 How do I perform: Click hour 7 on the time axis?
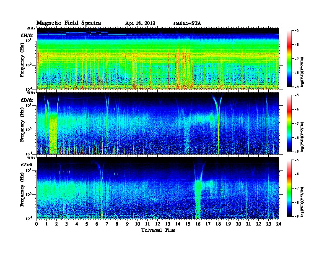[x=107, y=224]
